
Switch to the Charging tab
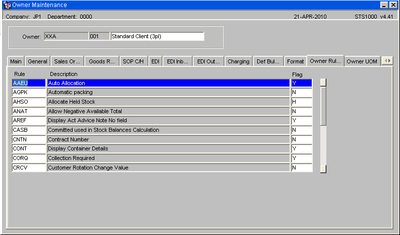point(239,61)
